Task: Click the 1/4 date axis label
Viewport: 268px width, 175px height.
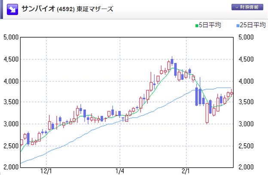Action: point(120,171)
